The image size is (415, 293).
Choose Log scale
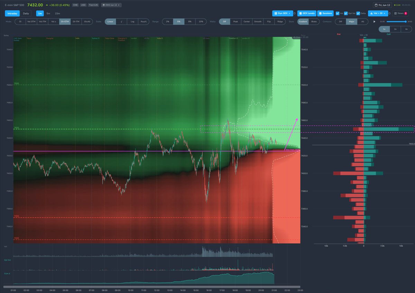(x=132, y=21)
